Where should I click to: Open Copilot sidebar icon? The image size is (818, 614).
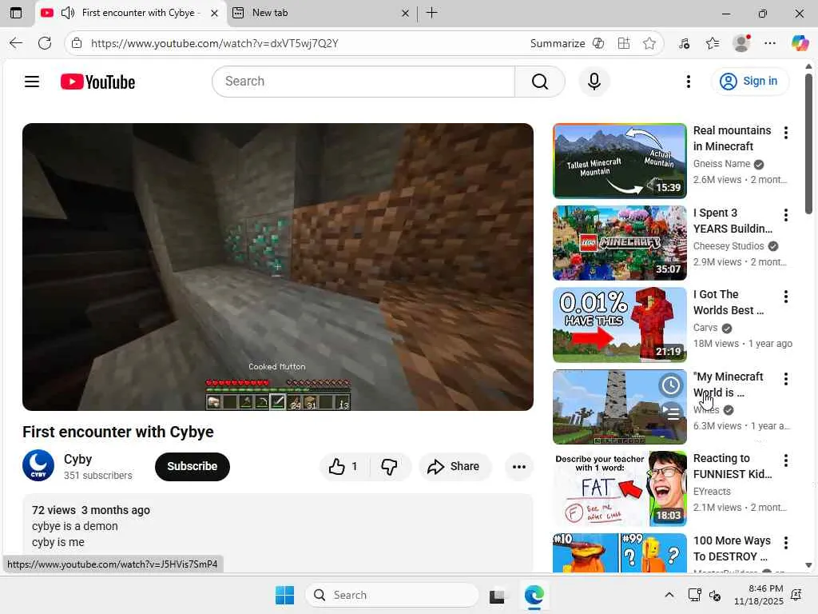800,43
